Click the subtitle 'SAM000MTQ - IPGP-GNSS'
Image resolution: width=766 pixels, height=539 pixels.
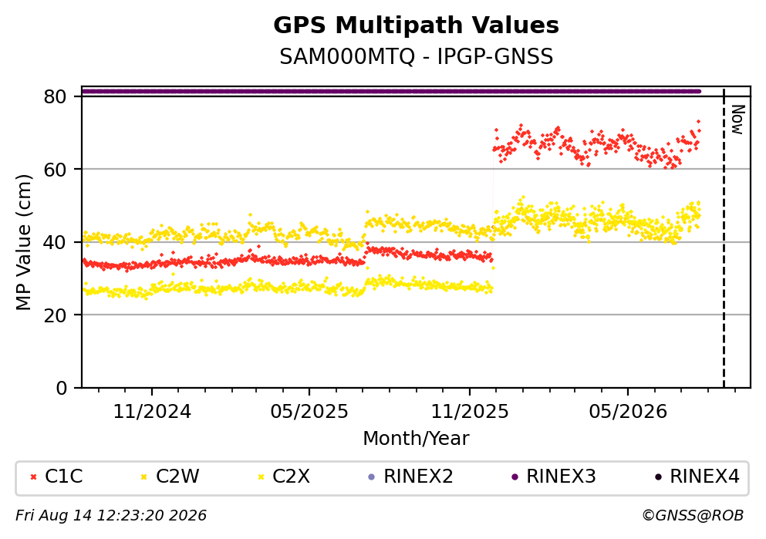[x=416, y=56]
